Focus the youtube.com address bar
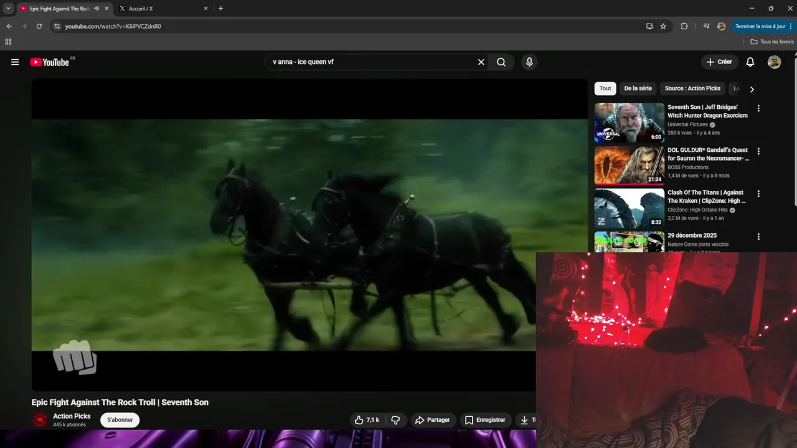This screenshot has width=797, height=448. click(349, 26)
